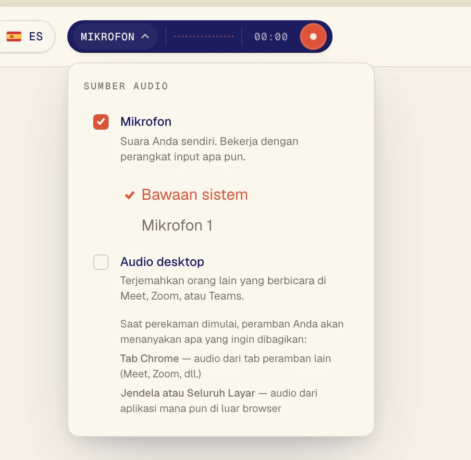Image resolution: width=471 pixels, height=460 pixels.
Task: Click the 'Tab Chrome' explanation line
Action: pyautogui.click(x=225, y=366)
